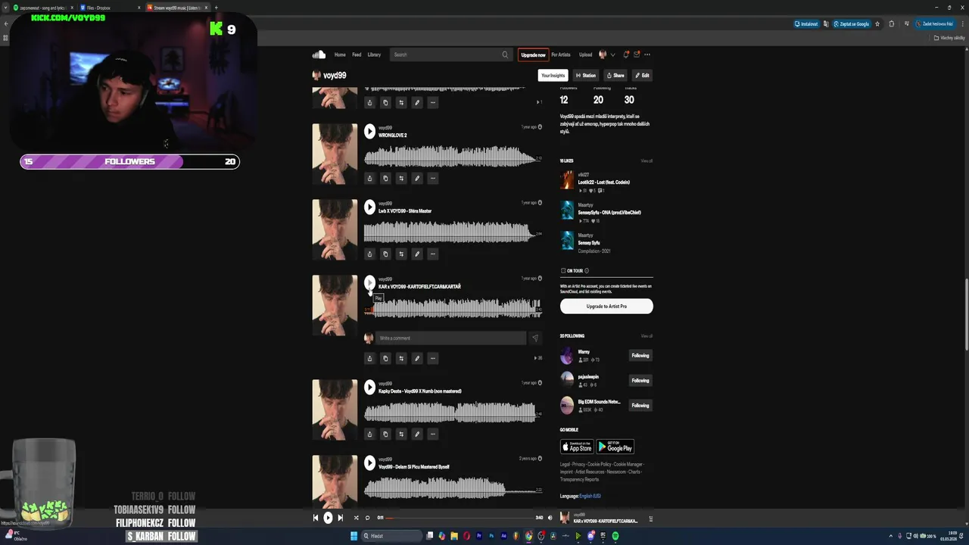Toggle shuffle in player bar
This screenshot has width=969, height=545.
356,518
